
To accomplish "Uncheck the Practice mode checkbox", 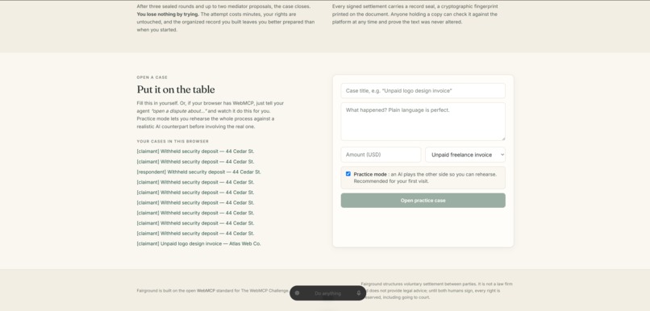I will pos(348,174).
